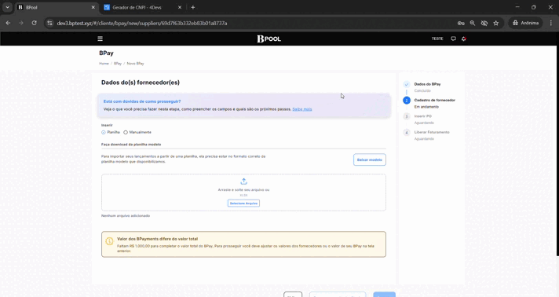Click the 'Liberar Faturamento' step label
Image resolution: width=559 pixels, height=297 pixels.
[432, 132]
